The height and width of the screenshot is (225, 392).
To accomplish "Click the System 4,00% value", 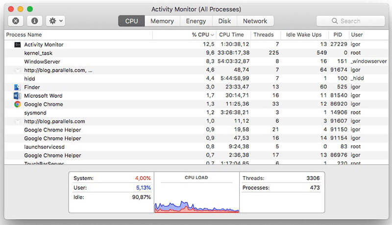I will click(x=143, y=178).
